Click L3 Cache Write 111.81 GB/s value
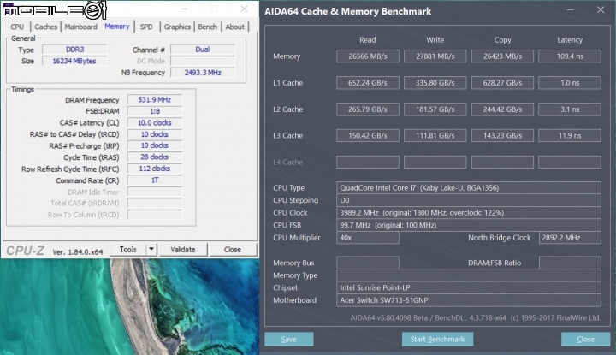The image size is (616, 355). tap(435, 135)
